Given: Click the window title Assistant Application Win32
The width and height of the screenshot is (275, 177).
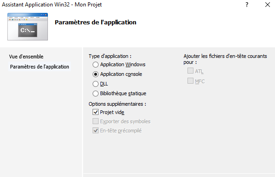Looking at the screenshot, I should coord(35,5).
